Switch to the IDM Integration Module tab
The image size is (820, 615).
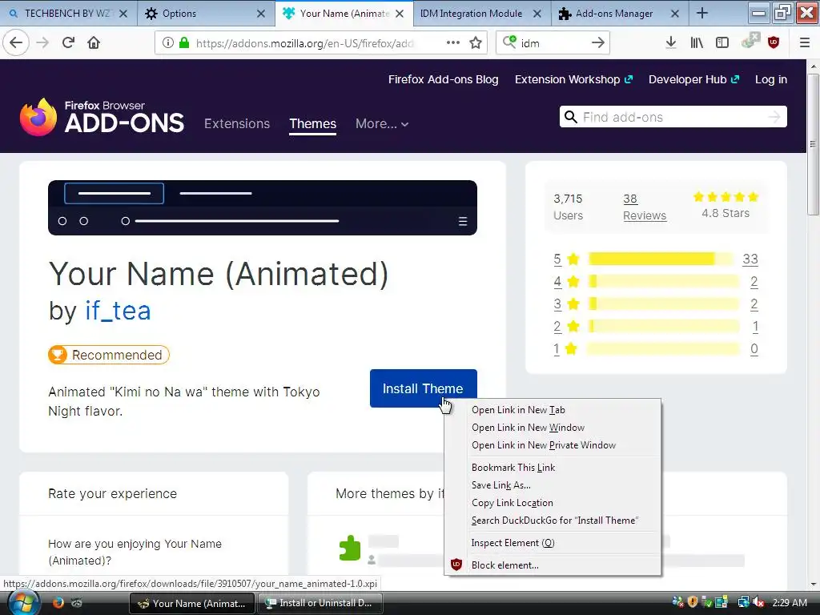click(481, 13)
